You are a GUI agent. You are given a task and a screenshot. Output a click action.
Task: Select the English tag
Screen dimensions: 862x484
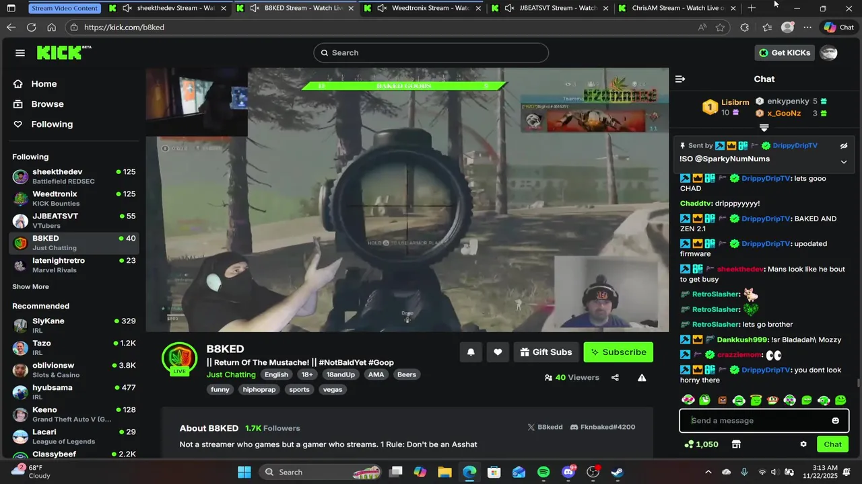[x=276, y=374]
